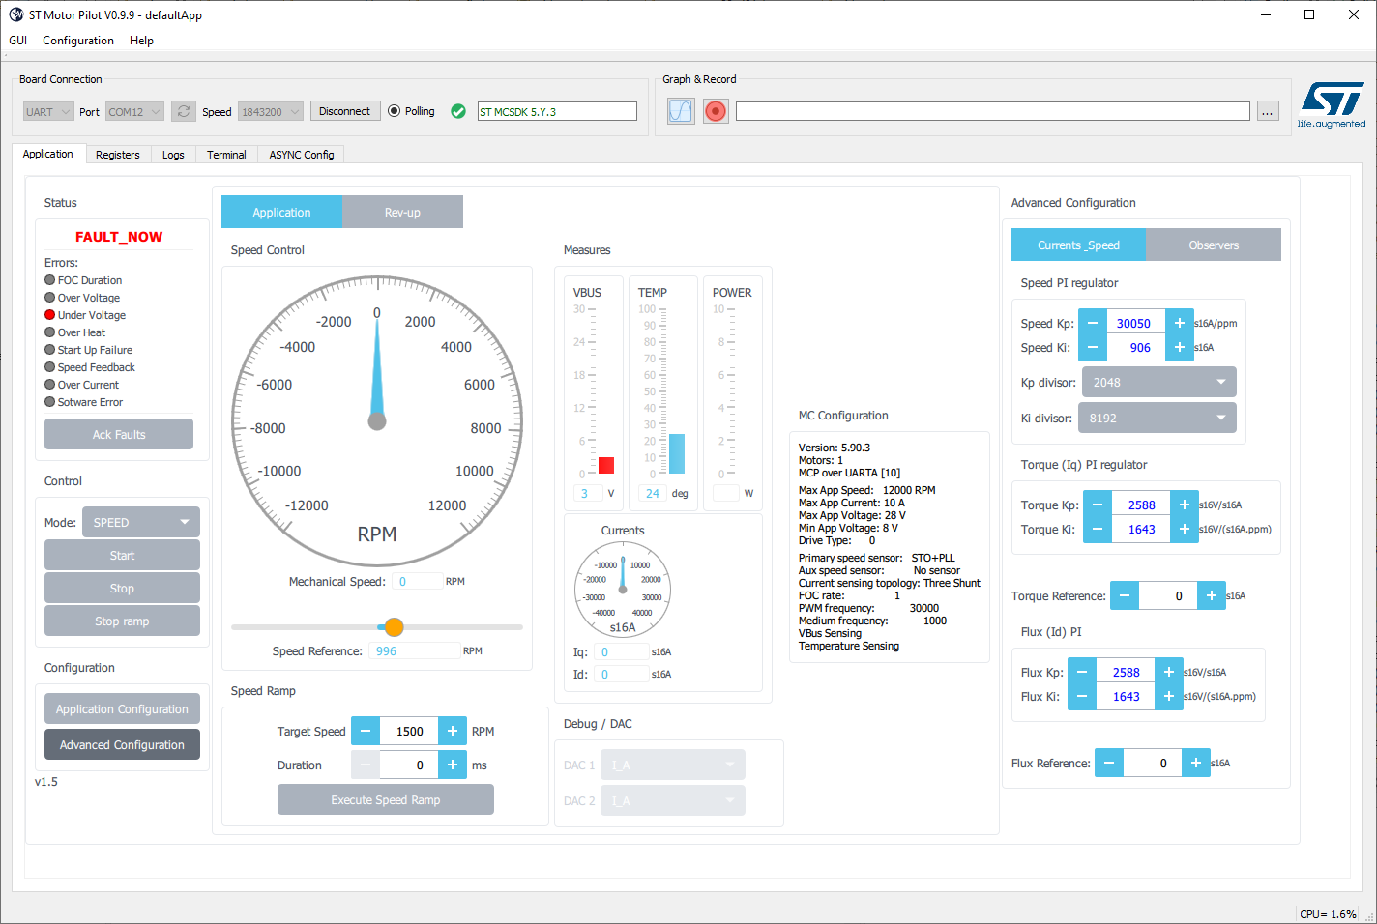
Task: Open the COM12 port dropdown
Action: (134, 112)
